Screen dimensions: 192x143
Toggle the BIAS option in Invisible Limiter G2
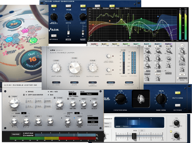(51, 95)
